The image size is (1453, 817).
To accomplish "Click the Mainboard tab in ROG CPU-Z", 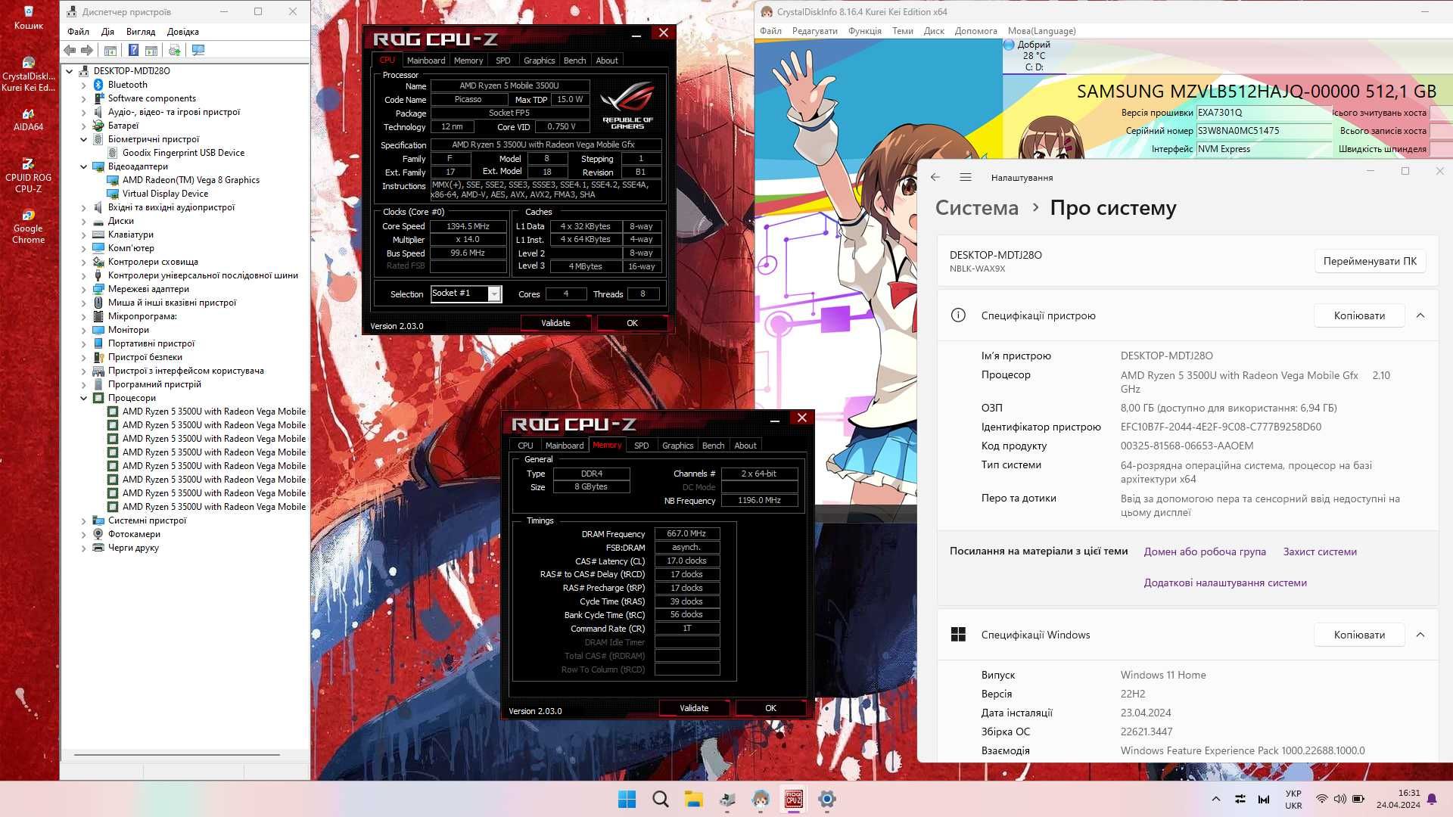I will [424, 60].
